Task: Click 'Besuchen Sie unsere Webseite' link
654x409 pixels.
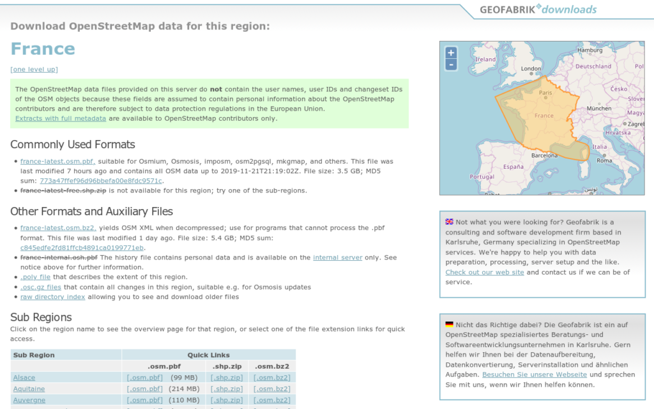Action: [x=535, y=374]
